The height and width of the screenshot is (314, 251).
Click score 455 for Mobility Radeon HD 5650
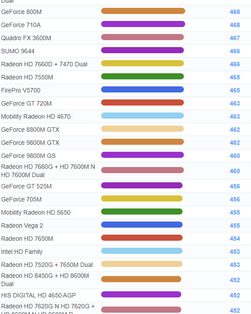point(235,212)
